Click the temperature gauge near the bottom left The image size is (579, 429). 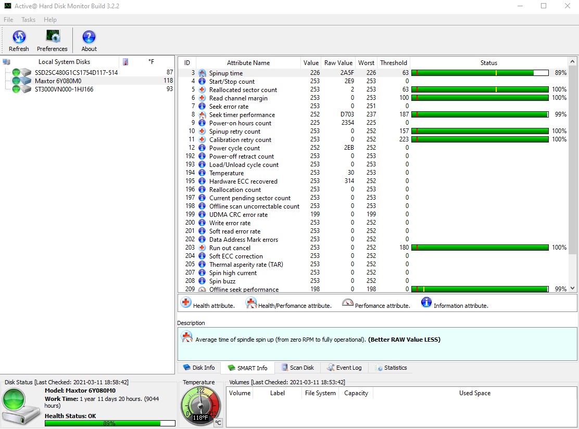pos(200,405)
